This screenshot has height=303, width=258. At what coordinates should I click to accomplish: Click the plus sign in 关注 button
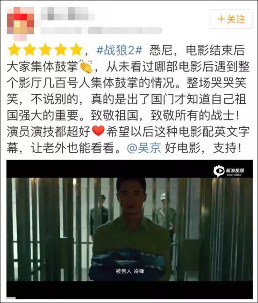coord(221,19)
